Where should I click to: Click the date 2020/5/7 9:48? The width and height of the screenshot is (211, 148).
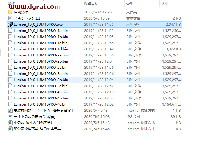pyautogui.click(x=96, y=111)
